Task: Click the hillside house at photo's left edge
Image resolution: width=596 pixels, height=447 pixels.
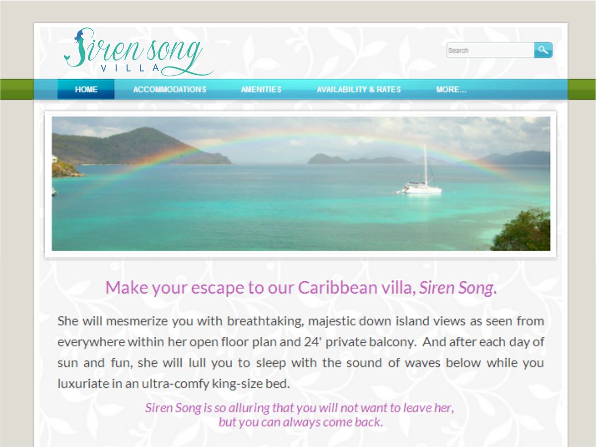Action: point(54,159)
